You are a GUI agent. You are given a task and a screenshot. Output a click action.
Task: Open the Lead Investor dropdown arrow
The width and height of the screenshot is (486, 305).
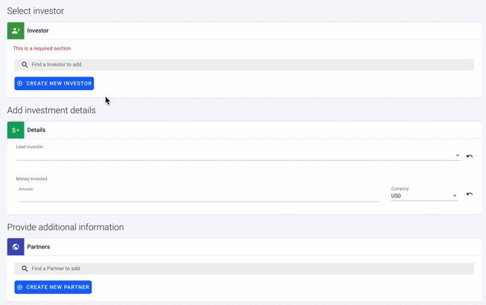pos(458,155)
